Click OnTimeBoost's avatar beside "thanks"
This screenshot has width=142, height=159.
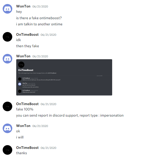click(7, 150)
